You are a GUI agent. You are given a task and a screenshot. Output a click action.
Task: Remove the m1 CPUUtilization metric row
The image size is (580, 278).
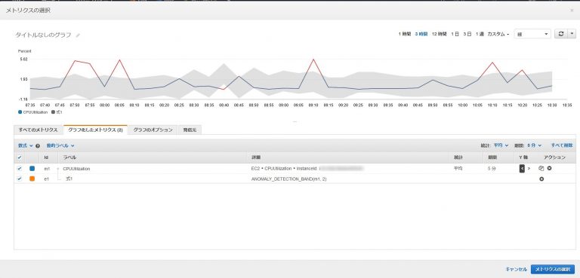click(x=549, y=168)
